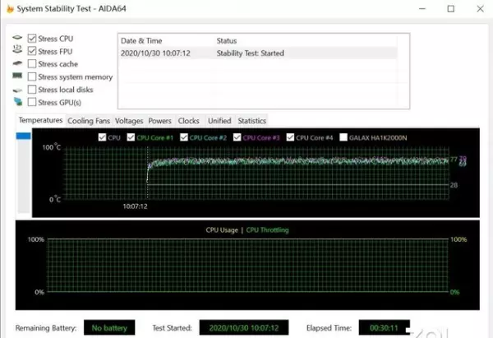The width and height of the screenshot is (493, 338).
Task: Click the CPU Usage graph label
Action: pos(222,230)
